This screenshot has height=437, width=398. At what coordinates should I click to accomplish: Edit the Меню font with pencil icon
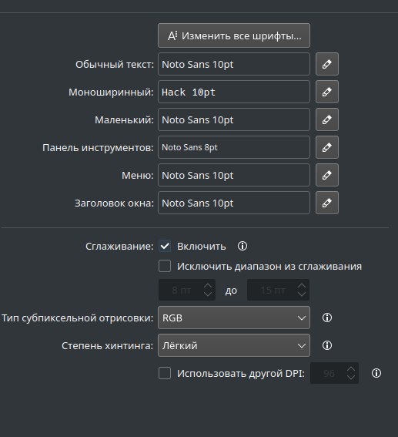[327, 175]
